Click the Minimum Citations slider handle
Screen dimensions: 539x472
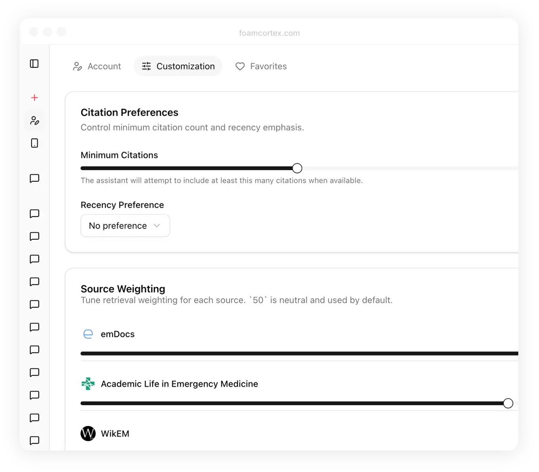point(297,168)
